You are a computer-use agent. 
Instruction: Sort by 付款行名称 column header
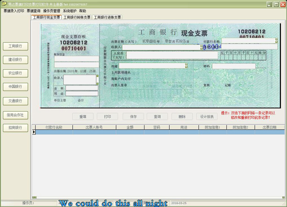click(54, 127)
